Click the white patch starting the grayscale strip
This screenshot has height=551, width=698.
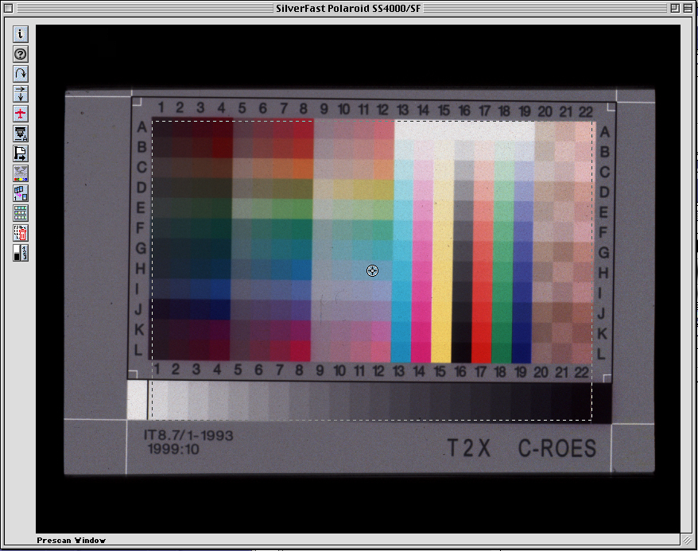(x=137, y=400)
